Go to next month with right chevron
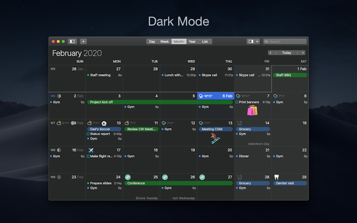 pos(303,53)
